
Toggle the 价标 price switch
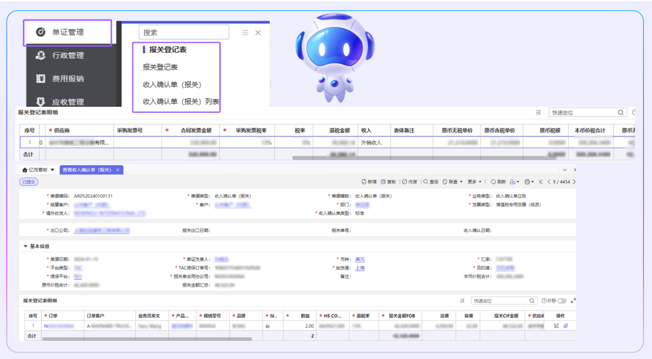(561, 301)
